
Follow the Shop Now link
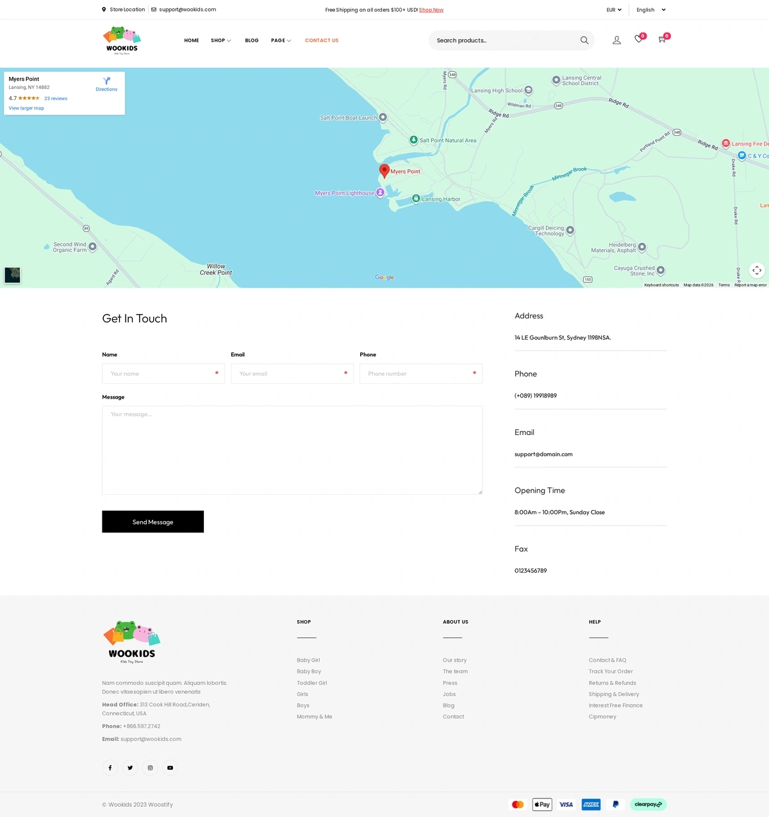pyautogui.click(x=431, y=10)
